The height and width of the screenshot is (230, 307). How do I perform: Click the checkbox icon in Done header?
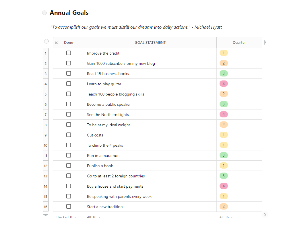(57, 42)
